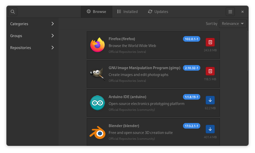Viewport: 255px width, 153px height.
Task: Open the Firefox (firefox) package title
Action: coord(122,39)
